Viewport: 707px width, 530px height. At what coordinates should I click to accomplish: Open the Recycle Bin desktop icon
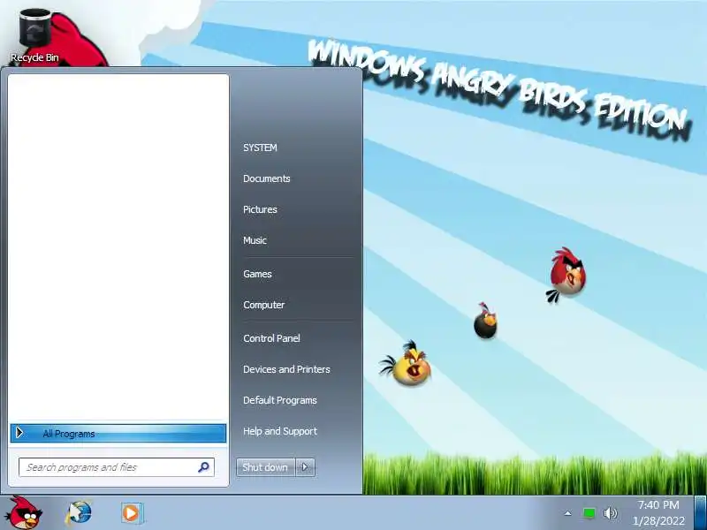34,36
